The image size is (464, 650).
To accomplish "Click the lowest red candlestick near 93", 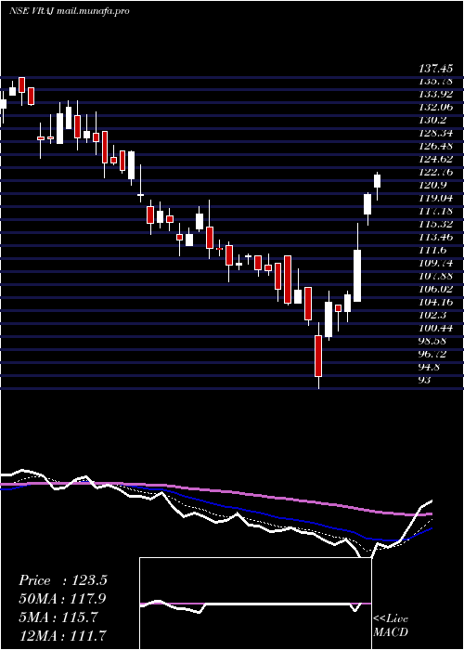I will click(318, 356).
